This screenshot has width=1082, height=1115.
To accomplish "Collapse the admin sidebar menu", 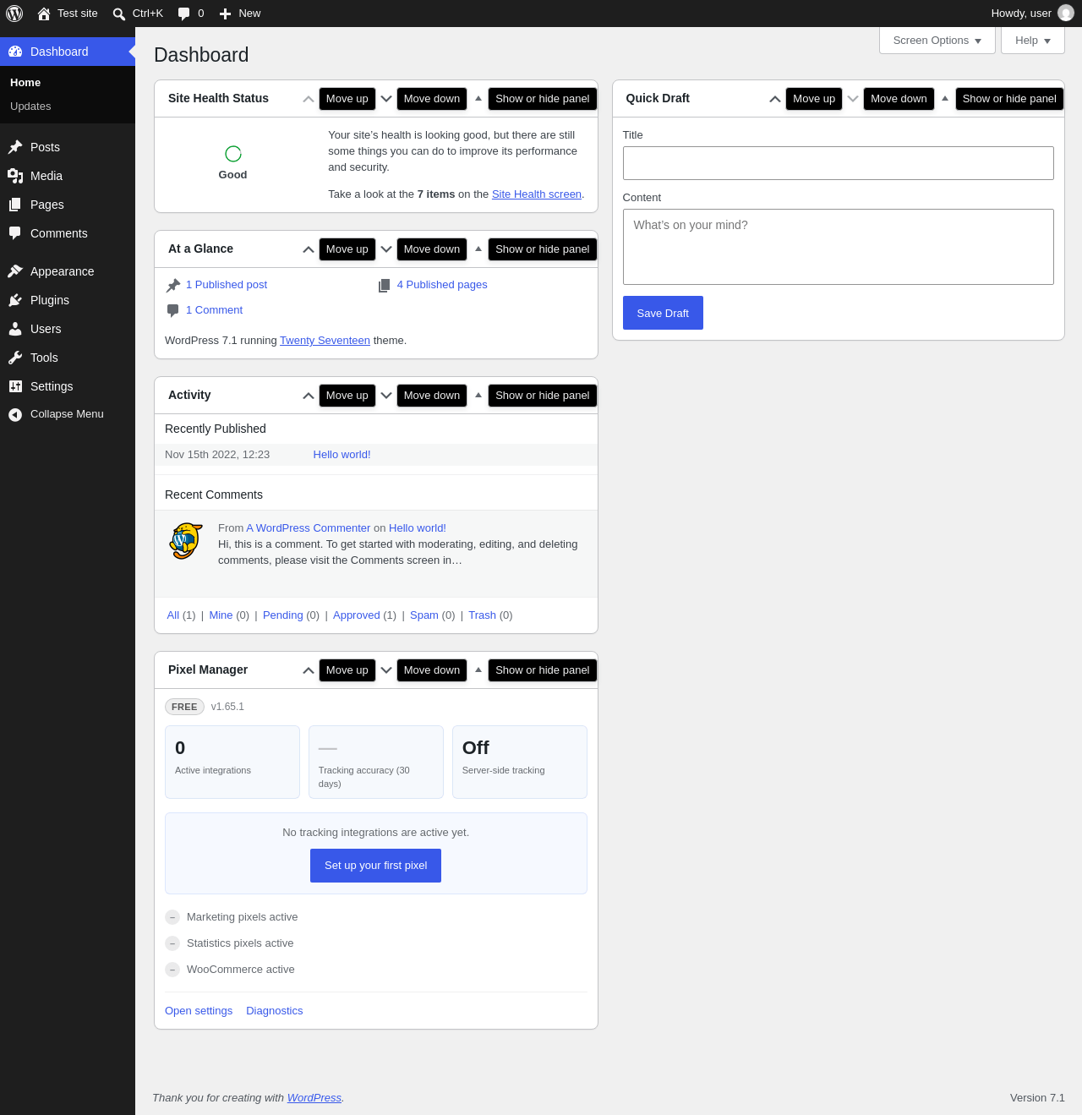I will tap(68, 414).
